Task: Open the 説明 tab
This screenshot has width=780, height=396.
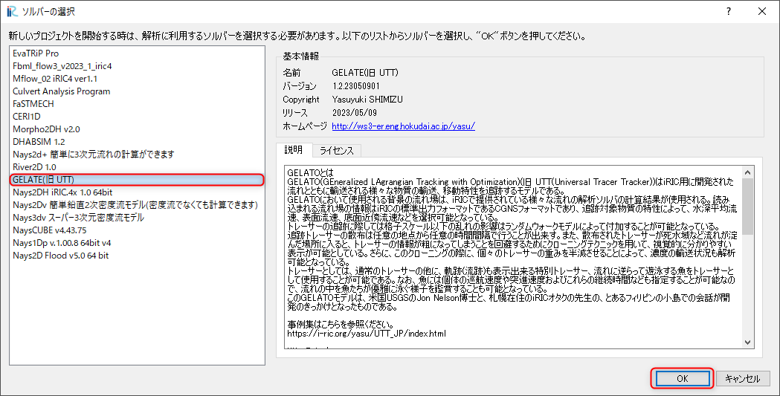Action: (x=294, y=149)
